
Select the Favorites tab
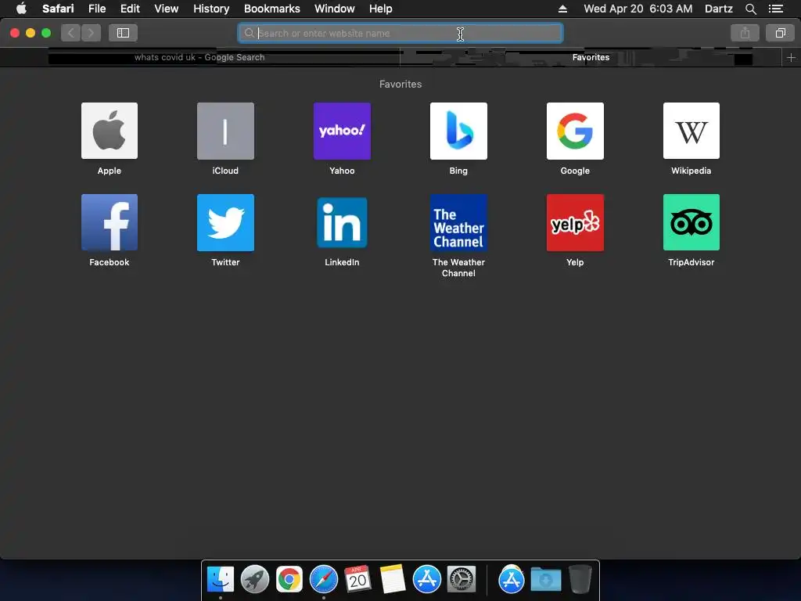point(591,57)
